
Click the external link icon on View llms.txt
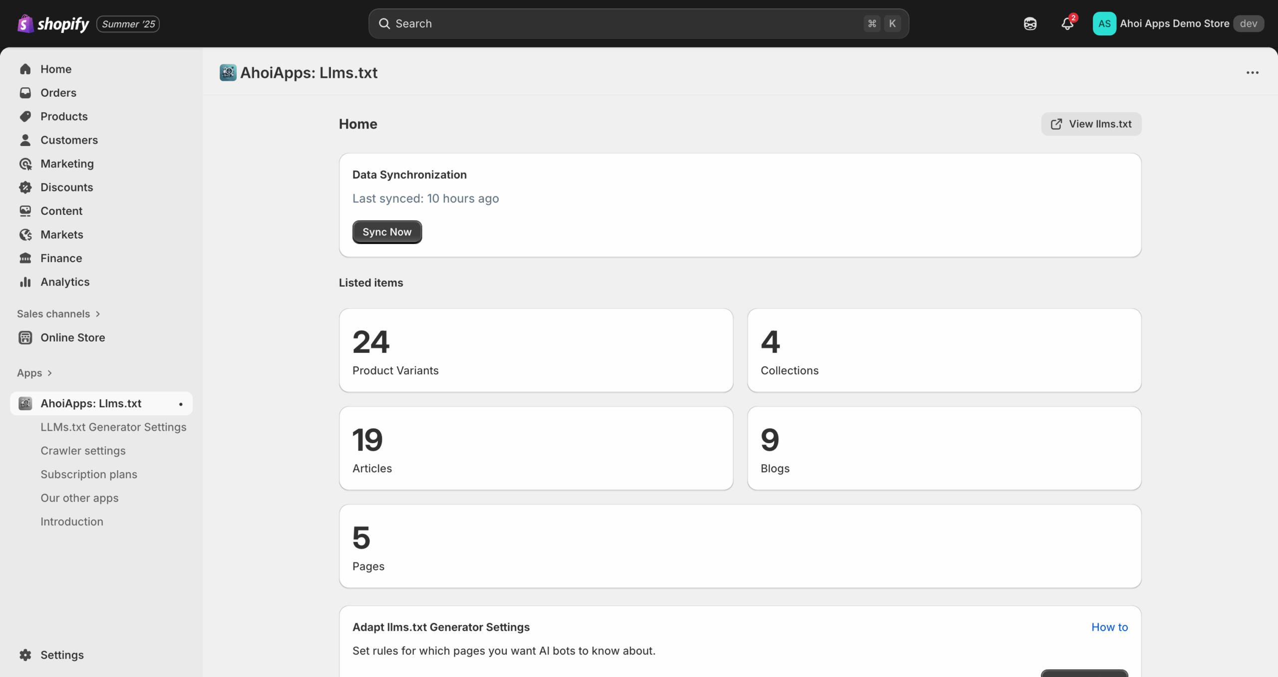(1056, 124)
